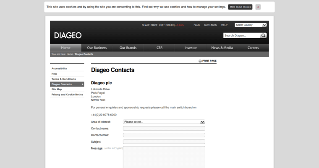Click the print page icon
Screen dimensions: 319x168
click(200, 61)
